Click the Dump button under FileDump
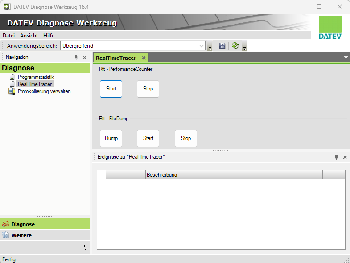This screenshot has width=350, height=263. point(111,139)
